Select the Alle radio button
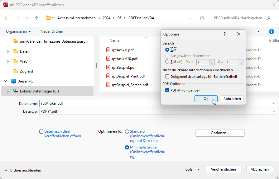Viewport: 279px width, 179px height. [167, 50]
